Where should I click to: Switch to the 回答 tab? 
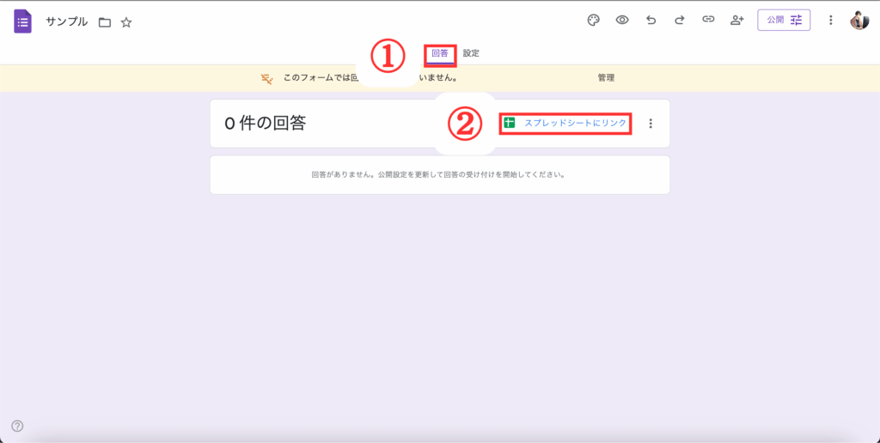pyautogui.click(x=440, y=54)
